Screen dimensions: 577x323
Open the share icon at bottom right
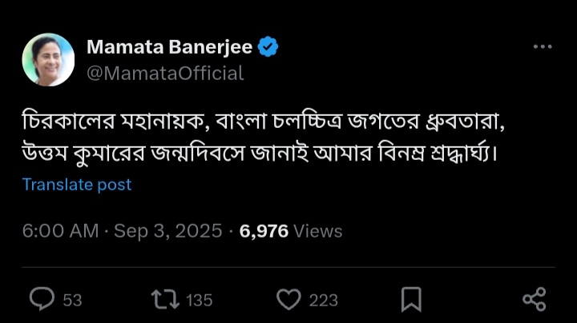(x=534, y=300)
